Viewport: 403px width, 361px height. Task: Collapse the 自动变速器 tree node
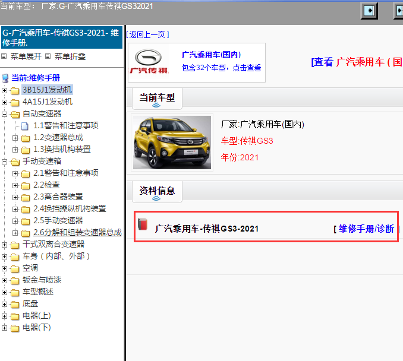(4, 114)
